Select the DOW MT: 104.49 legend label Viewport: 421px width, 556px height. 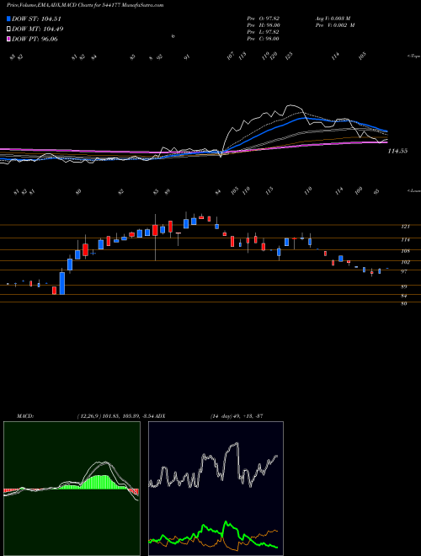pyautogui.click(x=38, y=29)
